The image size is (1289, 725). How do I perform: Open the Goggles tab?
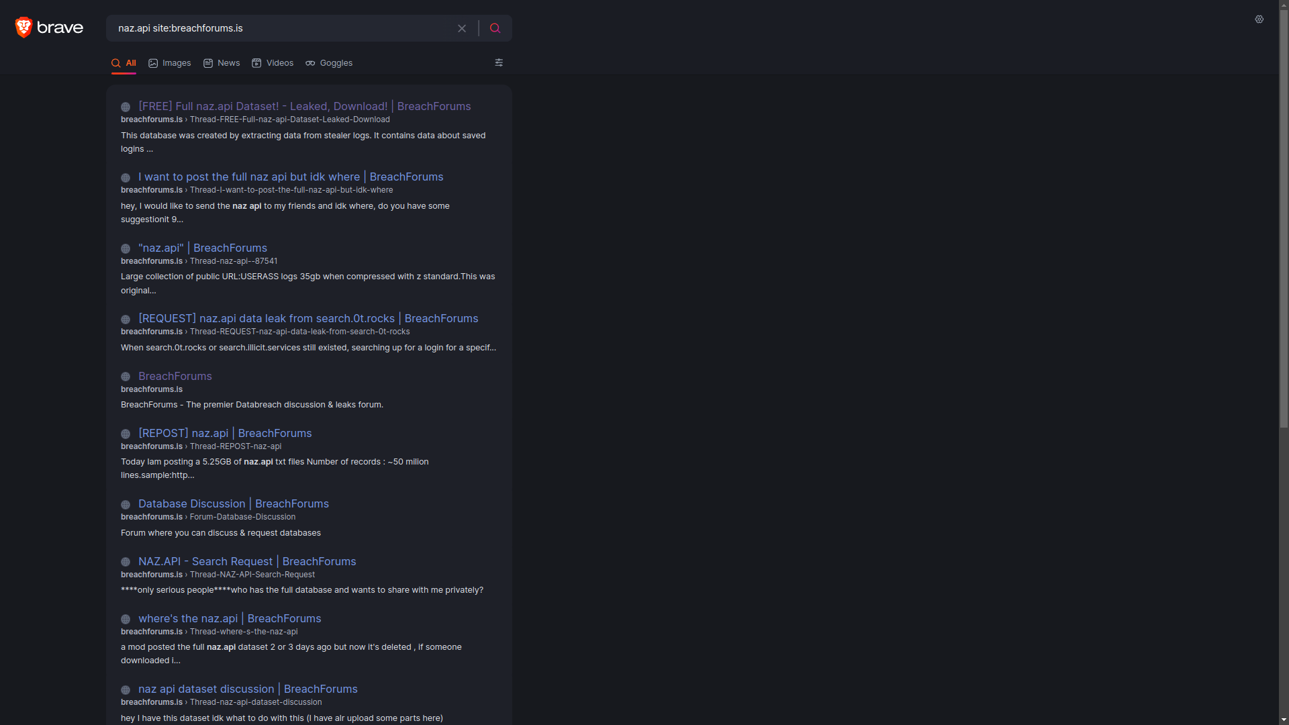(x=329, y=63)
